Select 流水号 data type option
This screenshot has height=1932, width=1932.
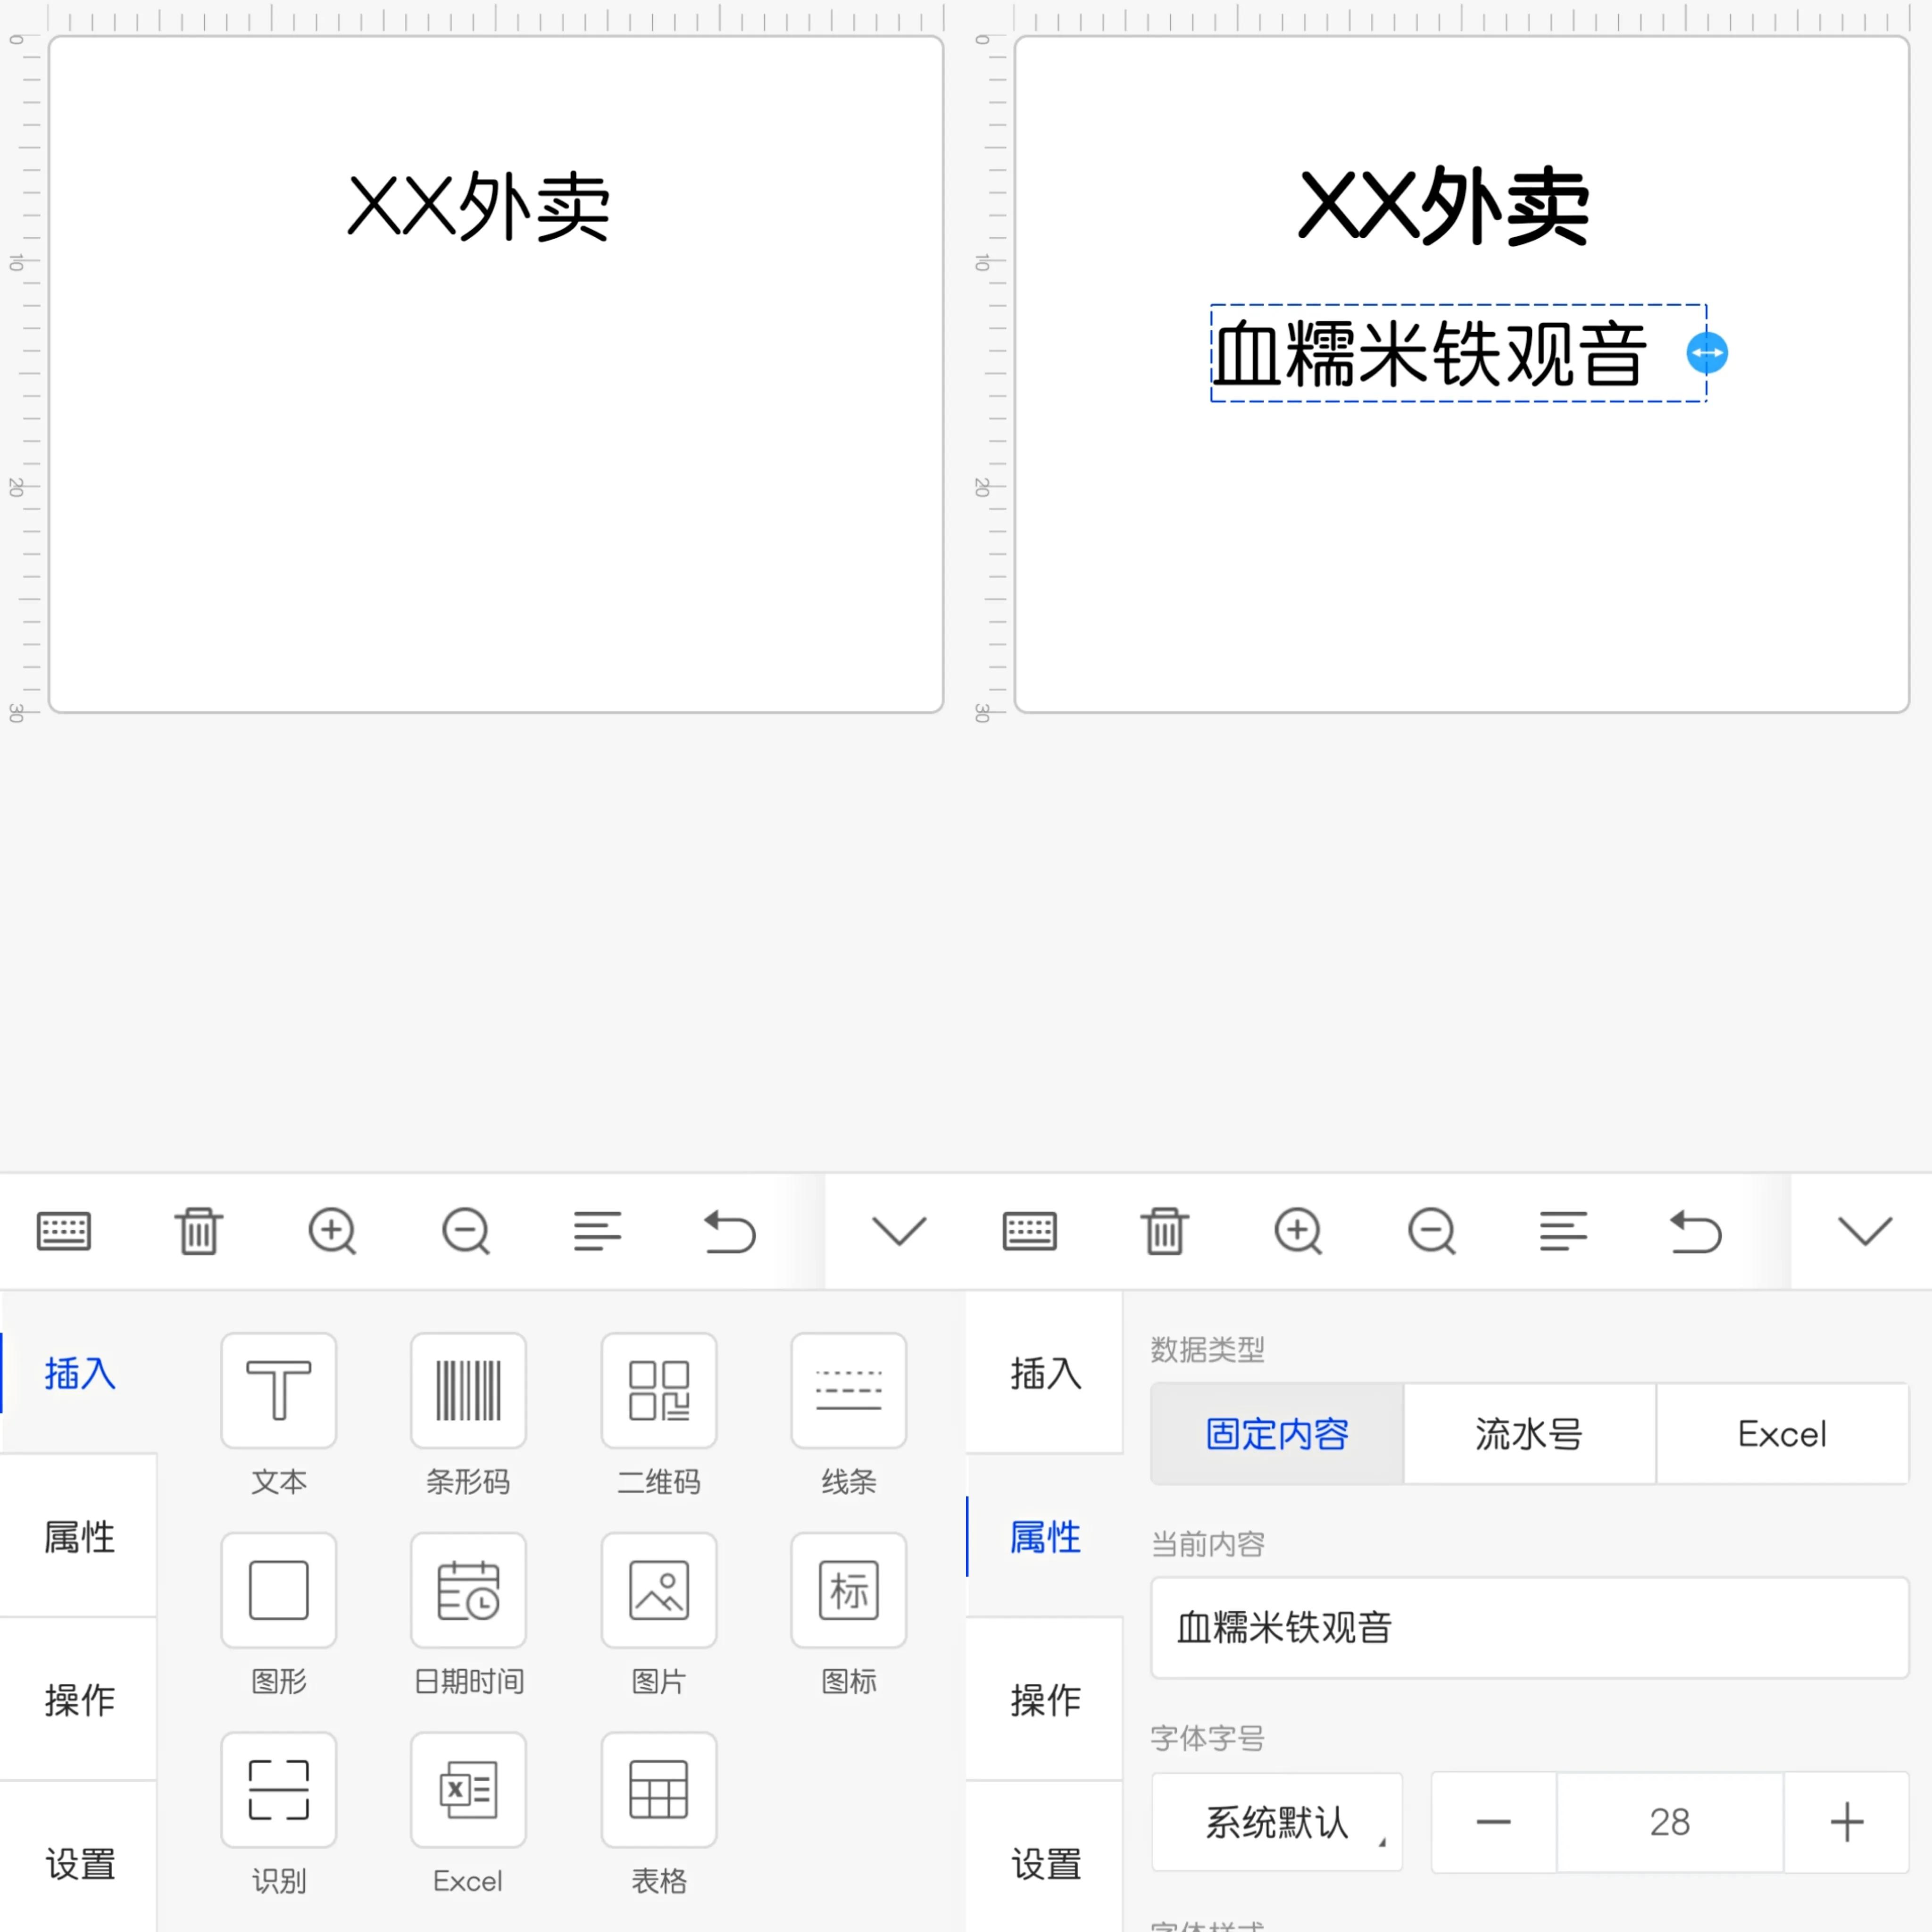[x=1529, y=1434]
